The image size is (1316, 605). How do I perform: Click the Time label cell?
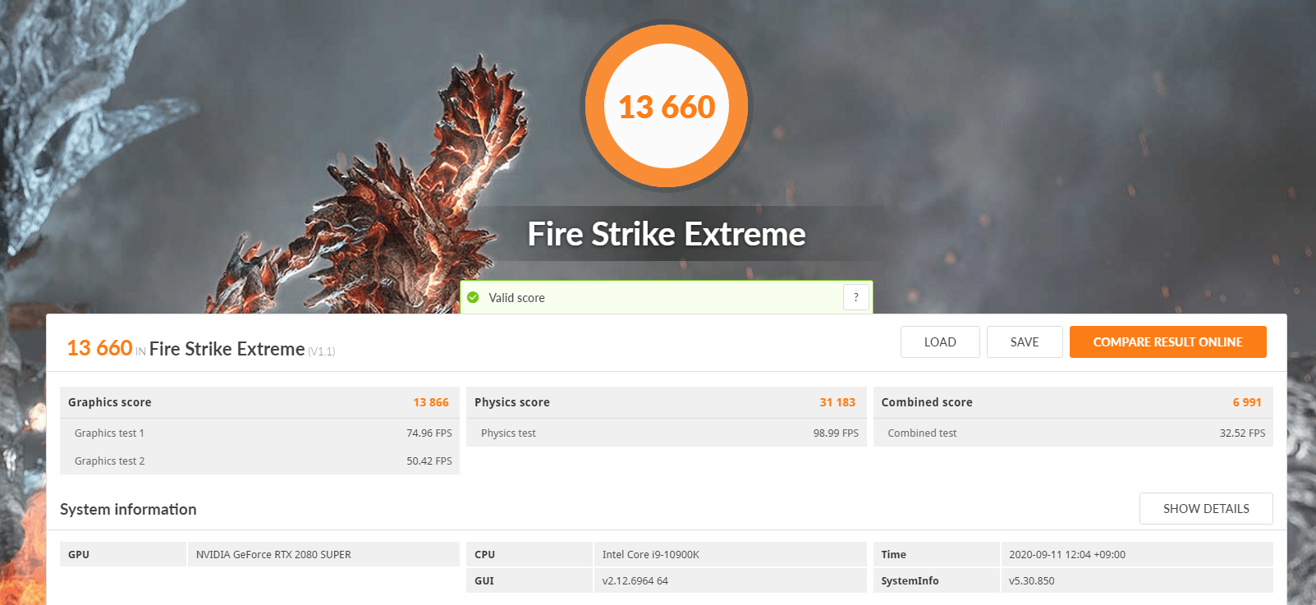click(937, 554)
